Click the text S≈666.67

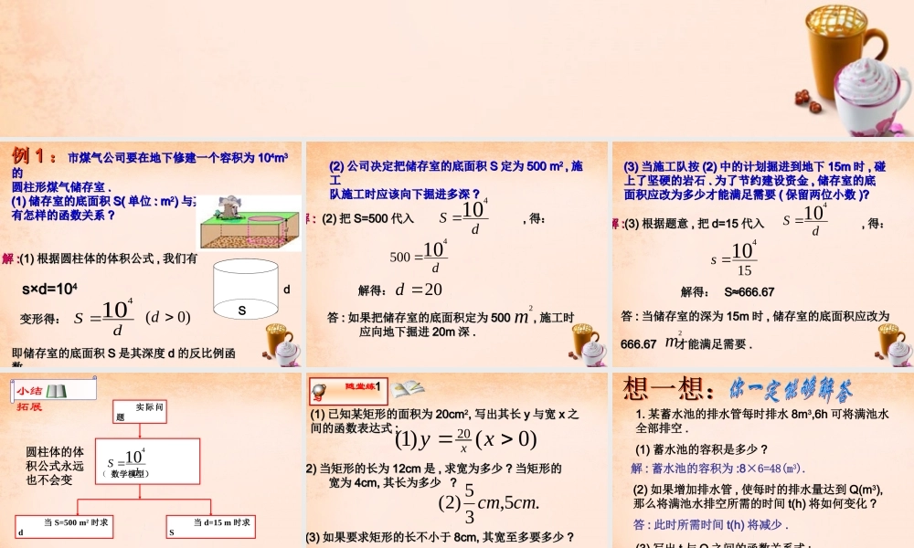coord(749,291)
